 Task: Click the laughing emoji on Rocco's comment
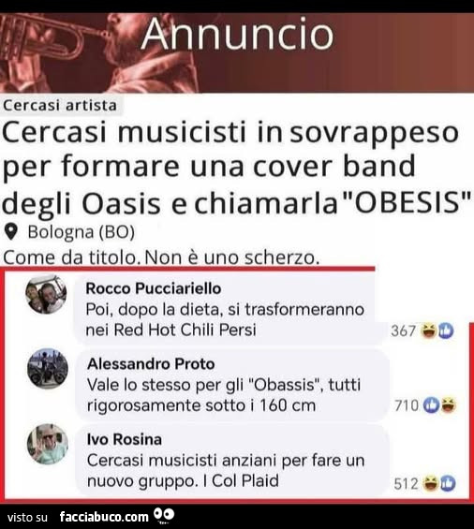(429, 331)
